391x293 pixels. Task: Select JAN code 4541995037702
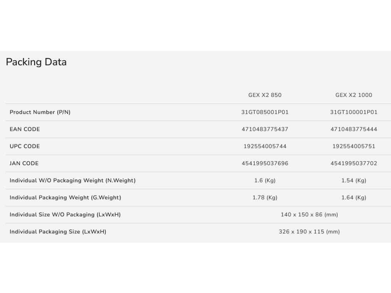click(x=354, y=163)
